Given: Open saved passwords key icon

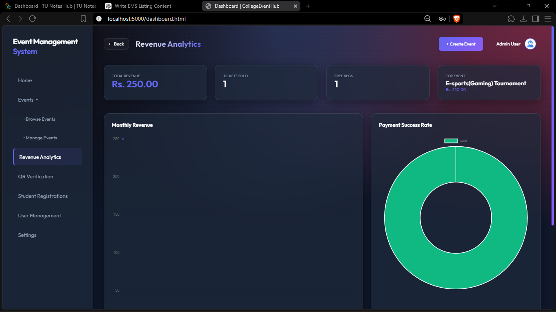Looking at the screenshot, I should coord(442,19).
